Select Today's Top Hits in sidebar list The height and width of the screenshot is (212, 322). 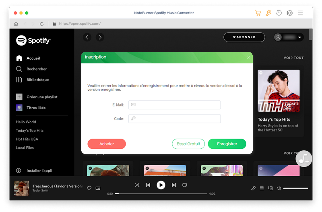point(29,131)
